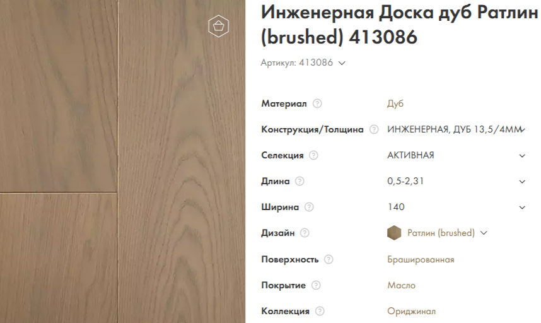Screen dimensions: 541x323
Task: Click the help icon next to Поверхность
Action: click(329, 259)
